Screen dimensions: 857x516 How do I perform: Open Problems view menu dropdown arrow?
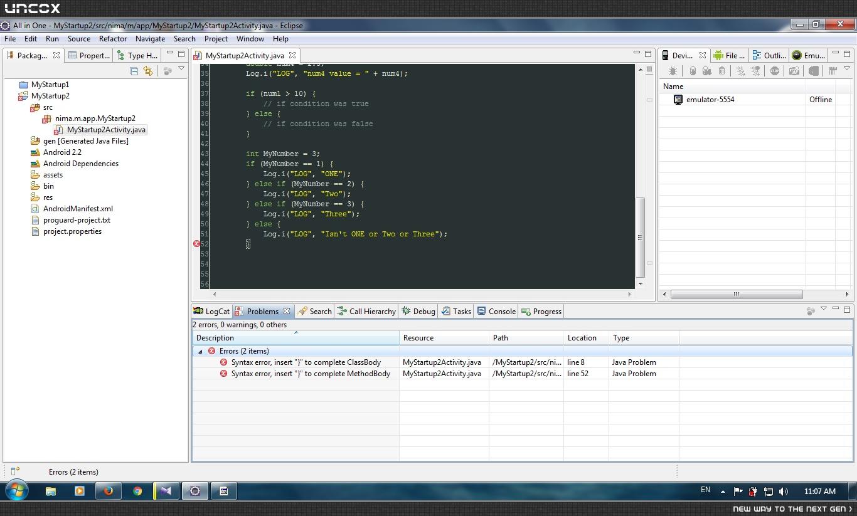coord(824,308)
